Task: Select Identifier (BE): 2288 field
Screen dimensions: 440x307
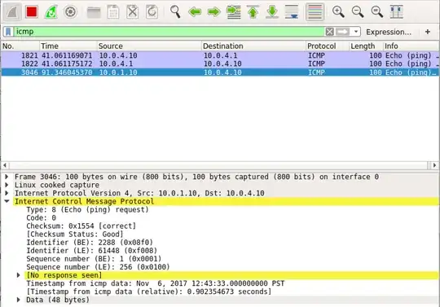Action: click(x=90, y=242)
